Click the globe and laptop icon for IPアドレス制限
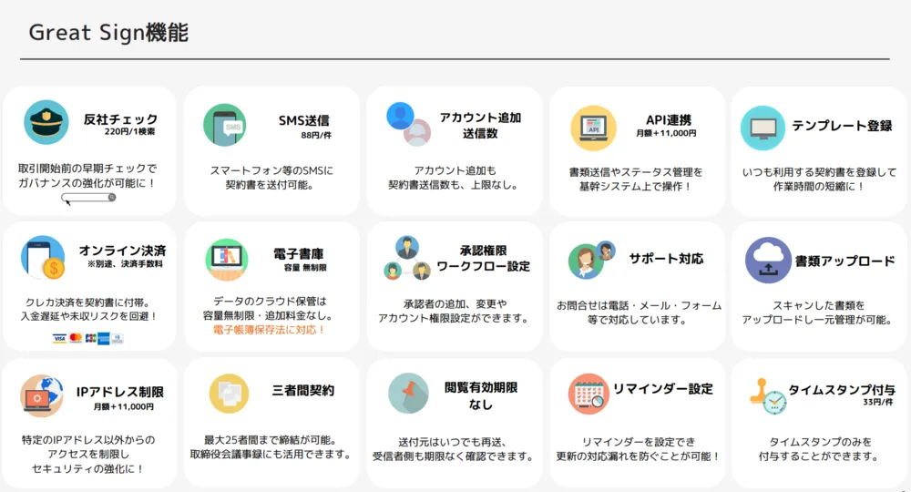This screenshot has width=911, height=492. [42, 395]
